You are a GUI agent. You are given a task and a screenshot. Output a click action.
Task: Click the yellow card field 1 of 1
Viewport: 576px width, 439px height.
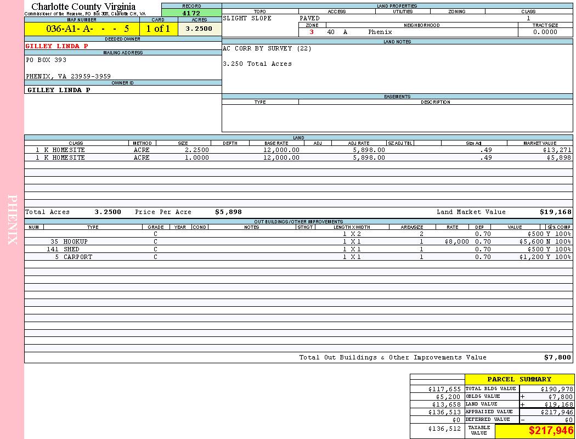(x=158, y=29)
